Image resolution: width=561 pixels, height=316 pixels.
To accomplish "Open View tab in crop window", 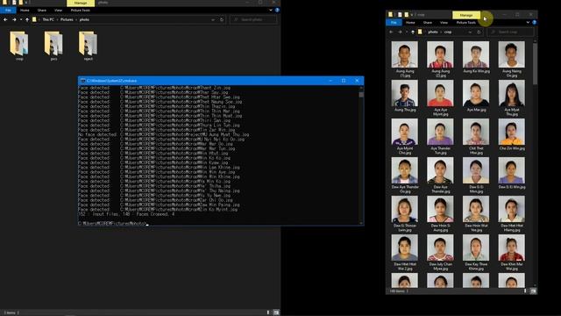I will [444, 22].
